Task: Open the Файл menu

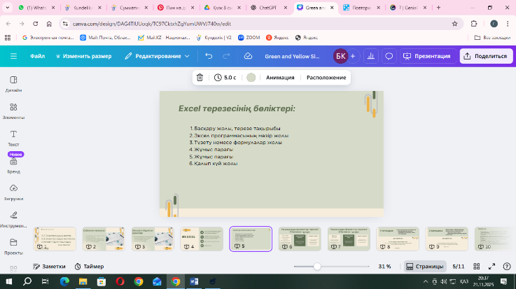Action: click(x=38, y=56)
